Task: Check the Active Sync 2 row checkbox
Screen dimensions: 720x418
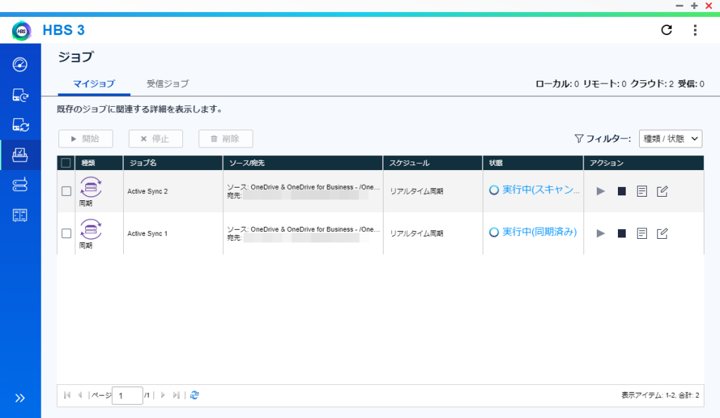Action: pyautogui.click(x=67, y=191)
